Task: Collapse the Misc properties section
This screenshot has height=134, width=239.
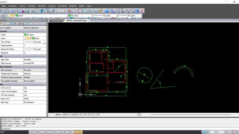Action: pos(45,84)
